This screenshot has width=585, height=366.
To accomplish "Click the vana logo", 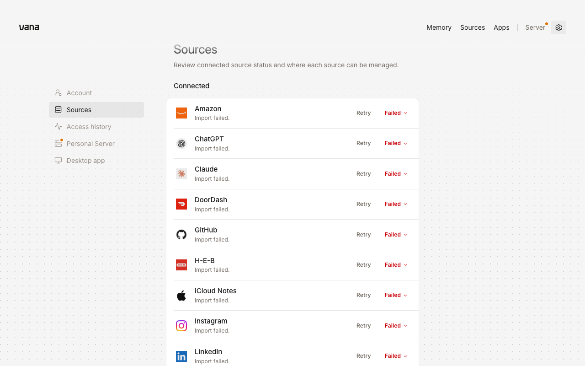I will click(29, 27).
